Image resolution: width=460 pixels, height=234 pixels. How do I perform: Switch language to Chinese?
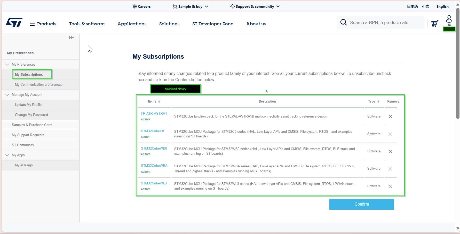point(425,6)
